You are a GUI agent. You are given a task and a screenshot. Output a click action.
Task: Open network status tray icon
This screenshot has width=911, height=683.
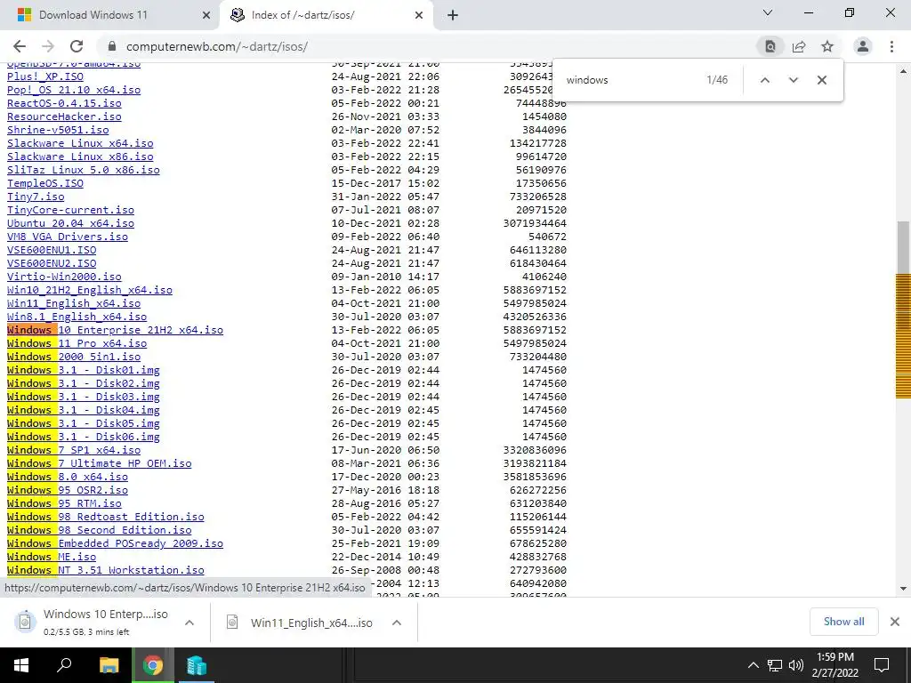[775, 665]
